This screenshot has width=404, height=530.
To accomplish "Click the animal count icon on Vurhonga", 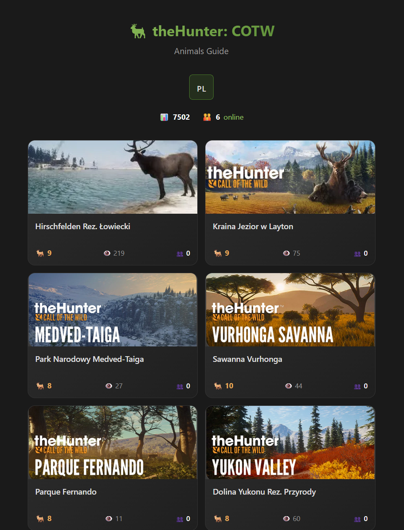I will (x=218, y=386).
